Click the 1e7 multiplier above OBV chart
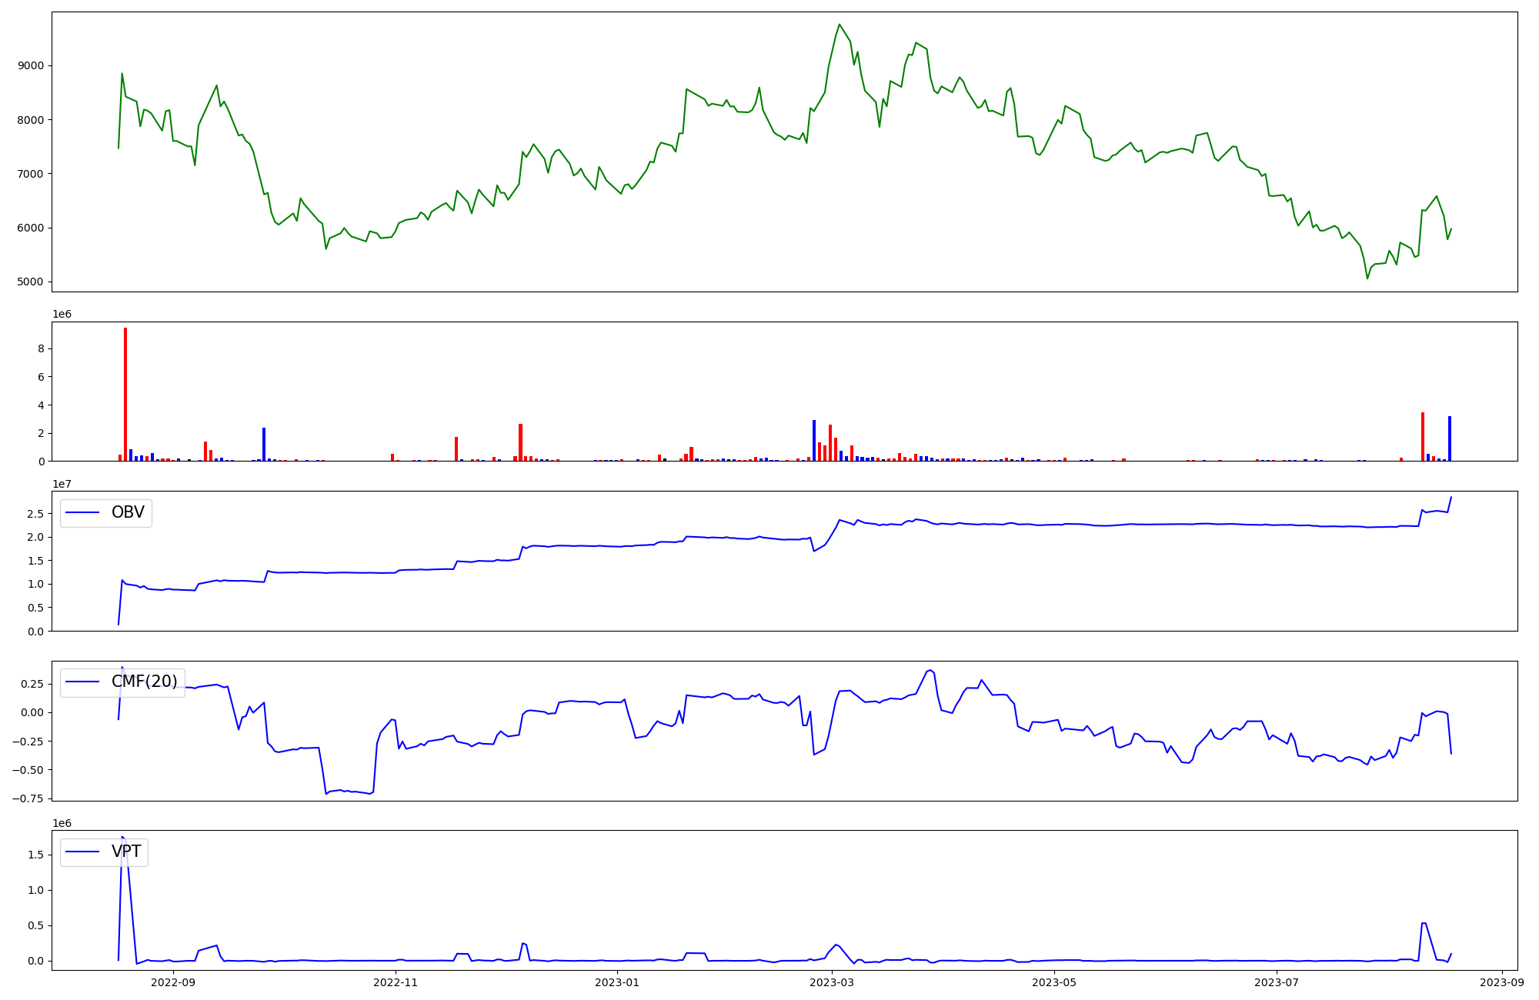The image size is (1539, 1000). pyautogui.click(x=62, y=484)
